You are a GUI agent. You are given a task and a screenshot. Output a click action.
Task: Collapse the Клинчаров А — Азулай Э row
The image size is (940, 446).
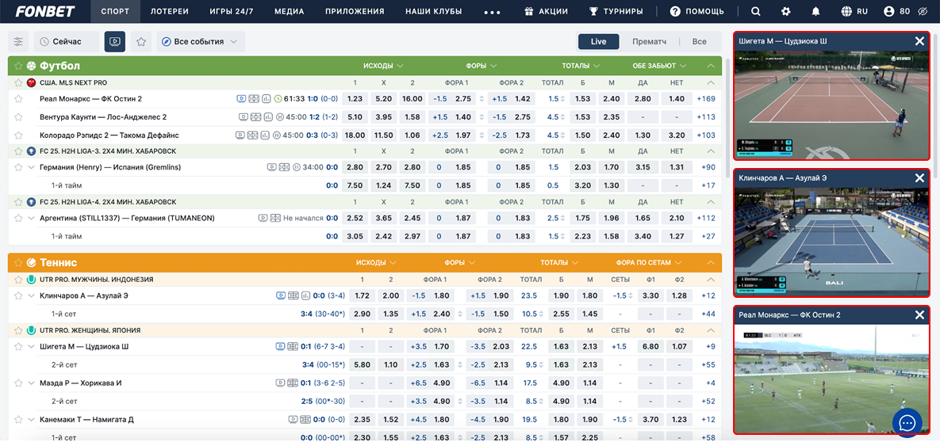pos(31,295)
